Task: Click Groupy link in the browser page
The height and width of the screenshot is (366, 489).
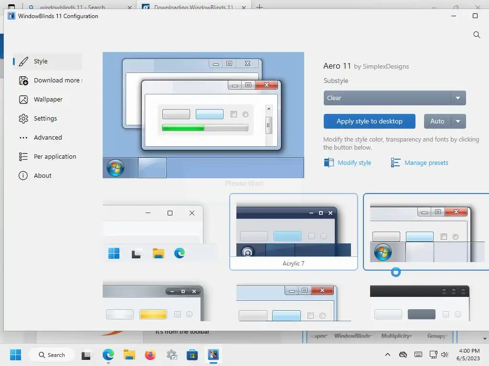Action: tap(437, 336)
